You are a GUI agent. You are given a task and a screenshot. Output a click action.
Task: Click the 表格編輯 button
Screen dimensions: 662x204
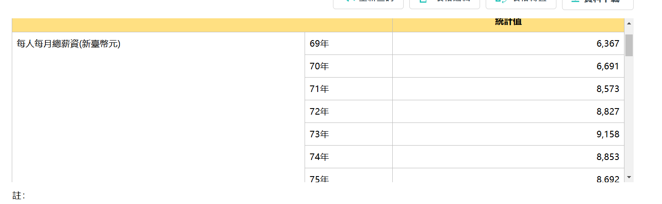click(444, 3)
